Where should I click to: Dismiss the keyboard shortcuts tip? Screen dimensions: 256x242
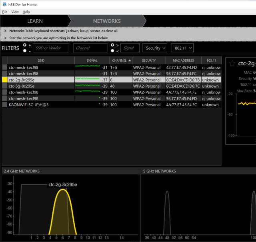[5, 31]
